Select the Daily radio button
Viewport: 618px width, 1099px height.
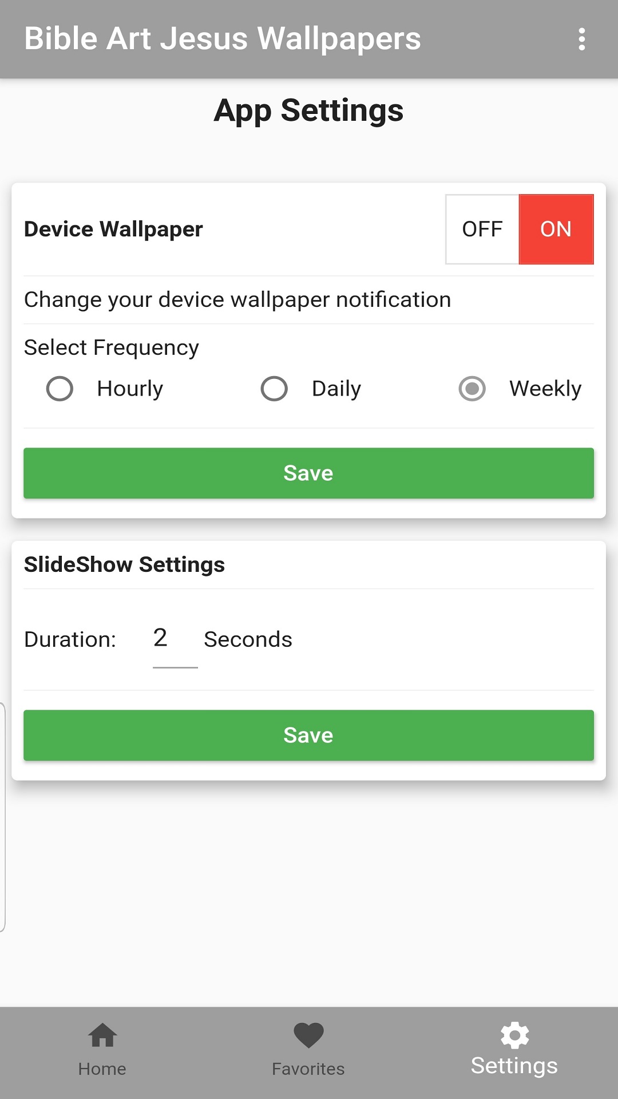point(274,389)
